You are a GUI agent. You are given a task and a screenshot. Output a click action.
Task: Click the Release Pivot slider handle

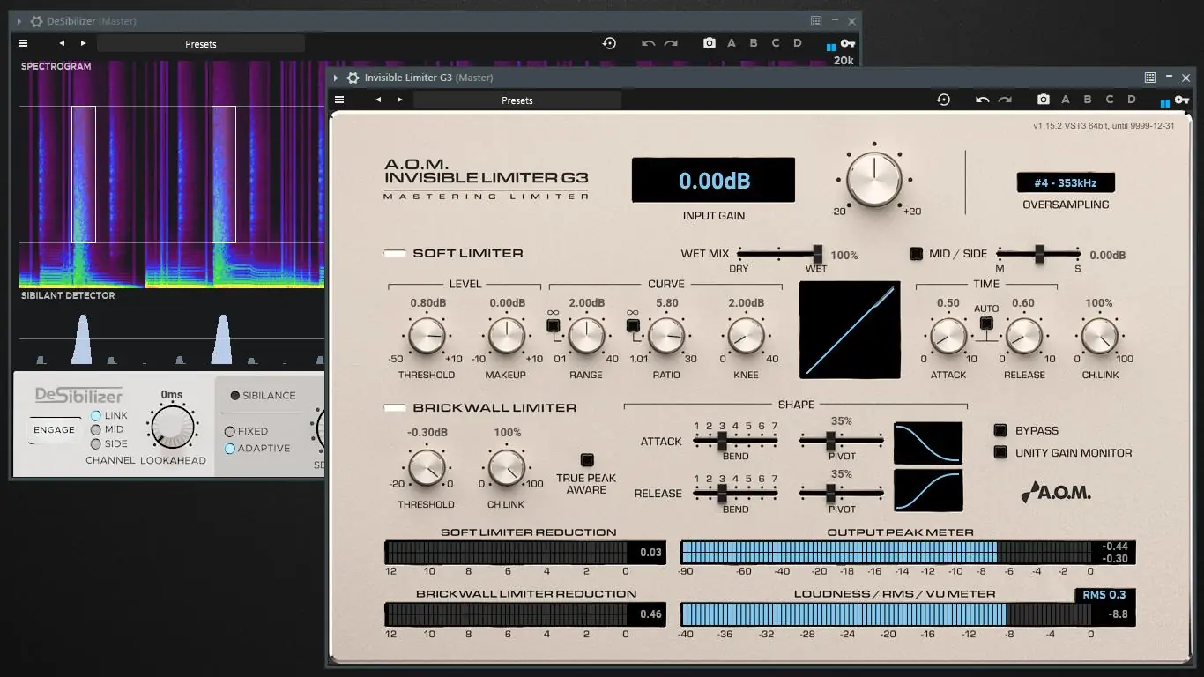point(829,493)
